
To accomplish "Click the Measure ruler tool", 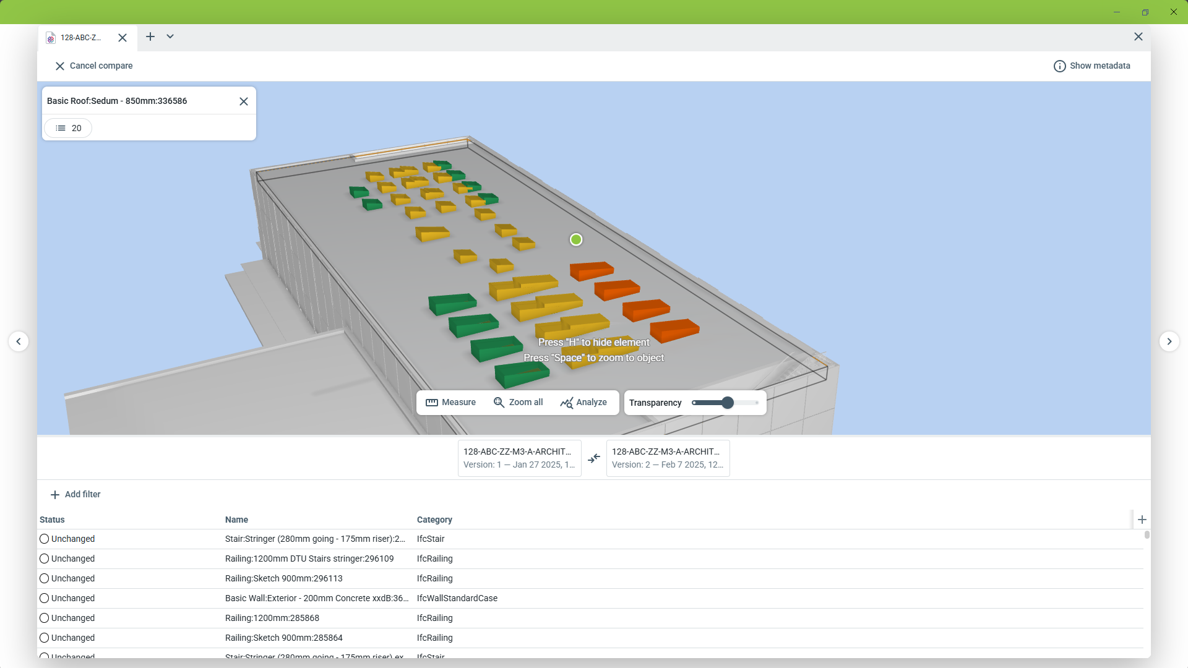I will coord(450,403).
